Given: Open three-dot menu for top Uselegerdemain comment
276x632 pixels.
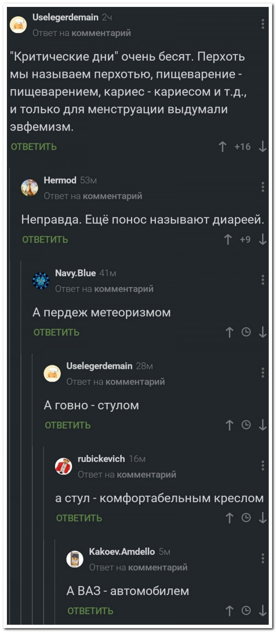Looking at the screenshot, I should pos(263,24).
